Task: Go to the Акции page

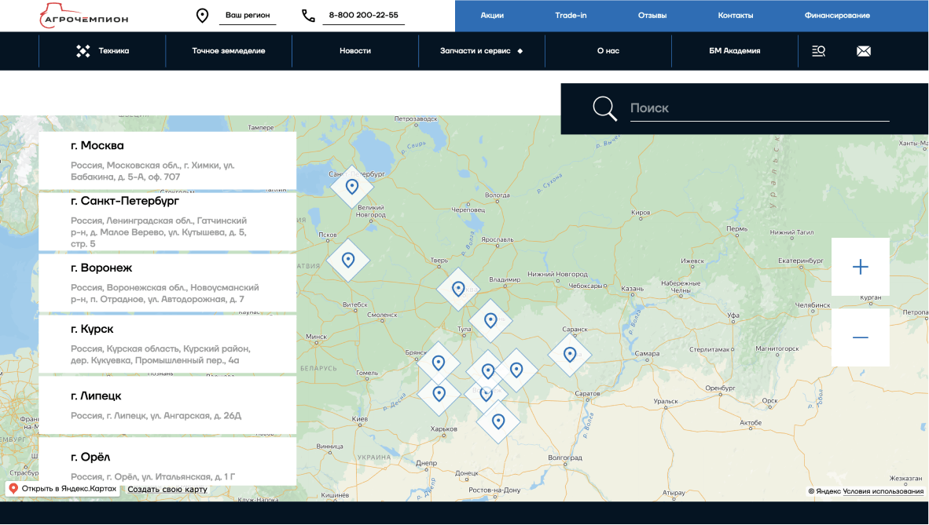Action: point(492,16)
